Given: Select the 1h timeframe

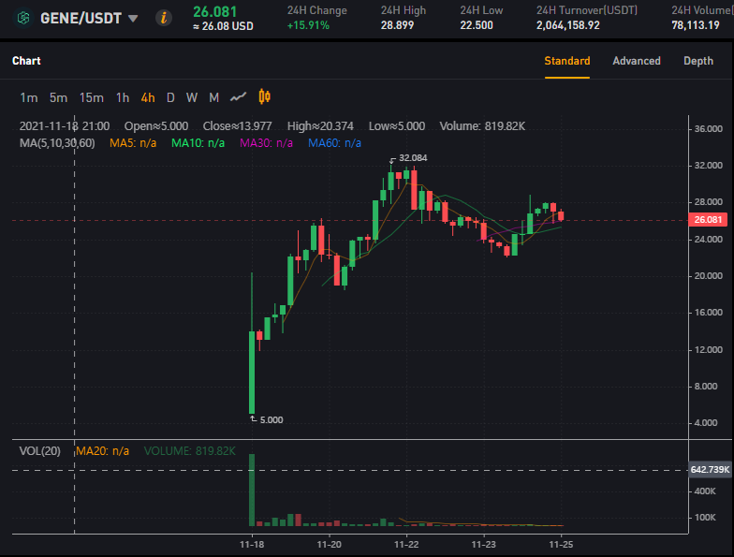Looking at the screenshot, I should (123, 97).
